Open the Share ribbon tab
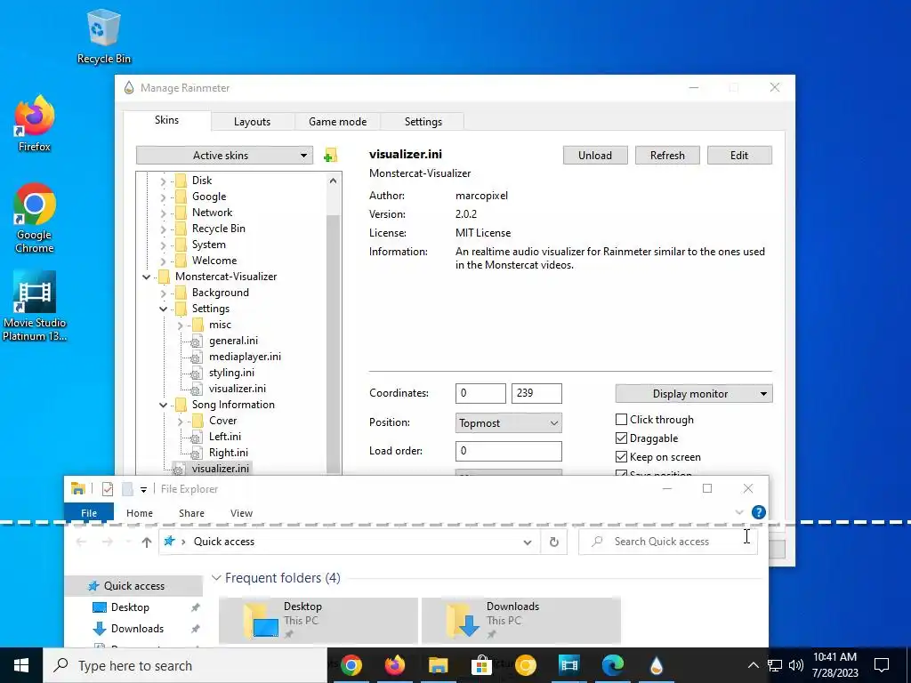911x683 pixels. pyautogui.click(x=191, y=513)
